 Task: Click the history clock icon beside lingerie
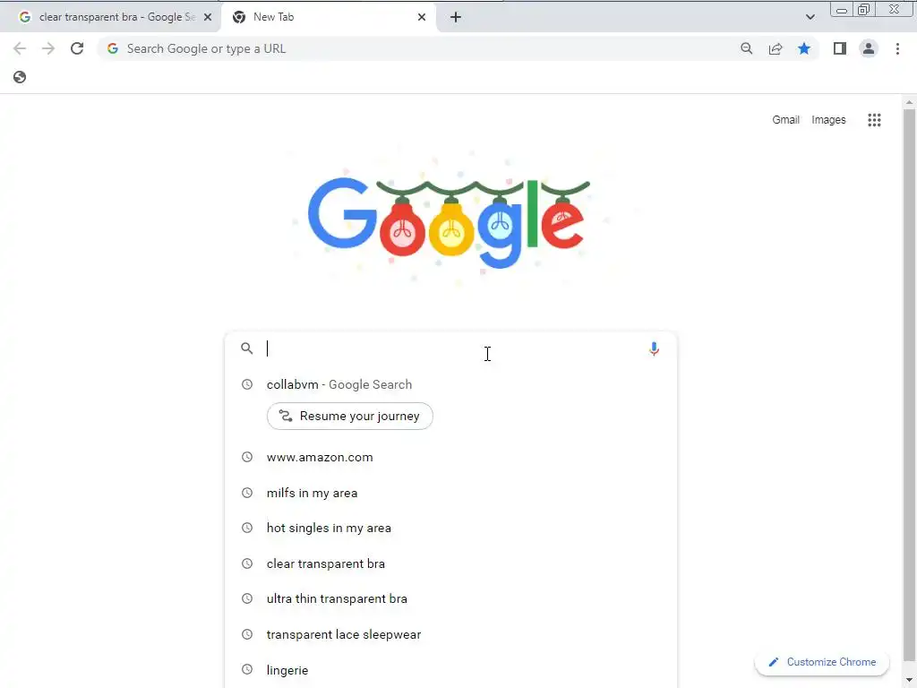click(247, 668)
